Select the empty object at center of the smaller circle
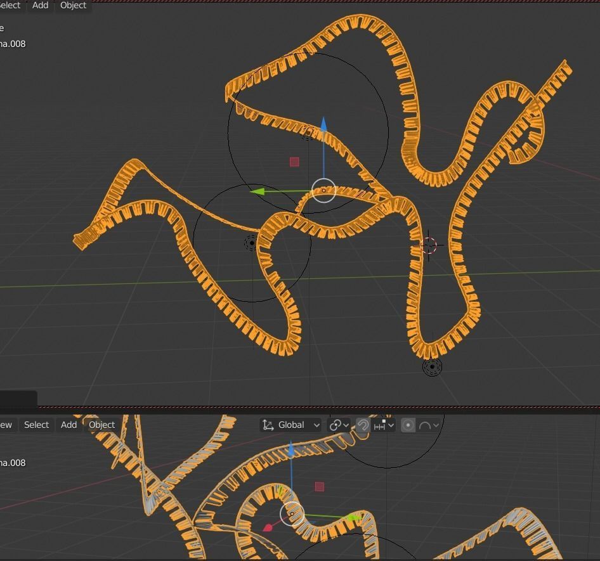Screen dimensions: 600x561 click(x=251, y=243)
